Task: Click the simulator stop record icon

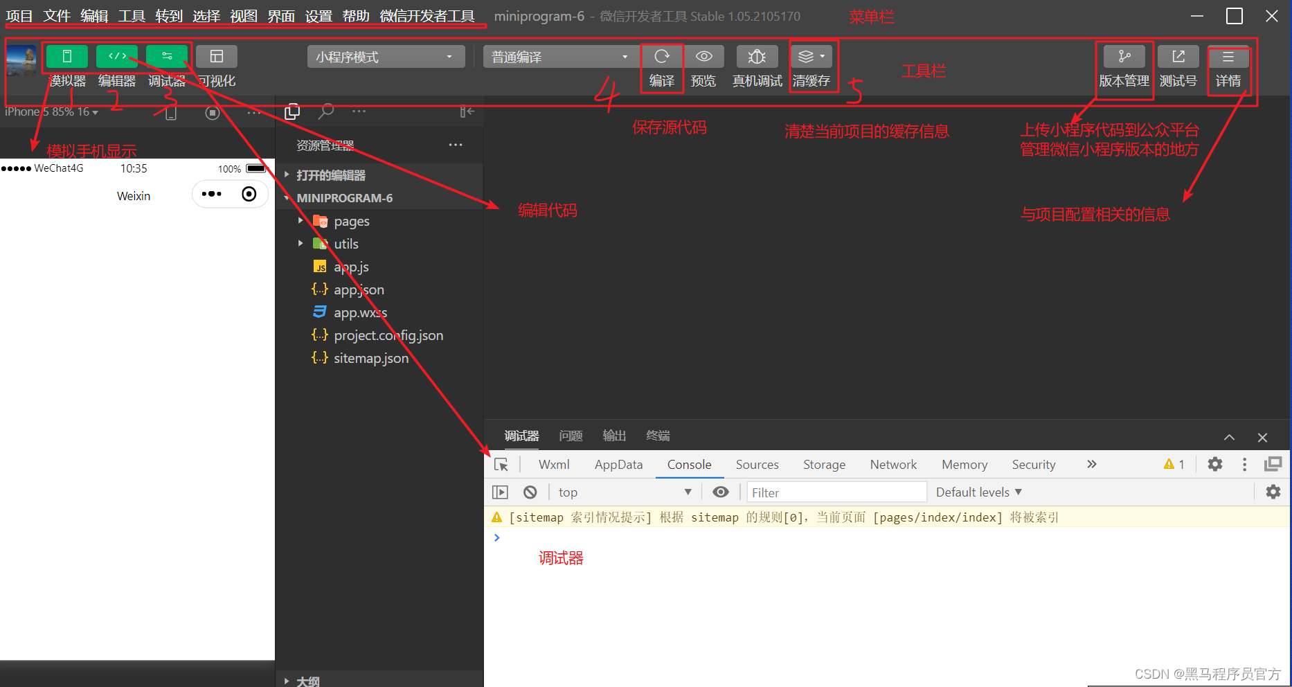Action: (213, 112)
